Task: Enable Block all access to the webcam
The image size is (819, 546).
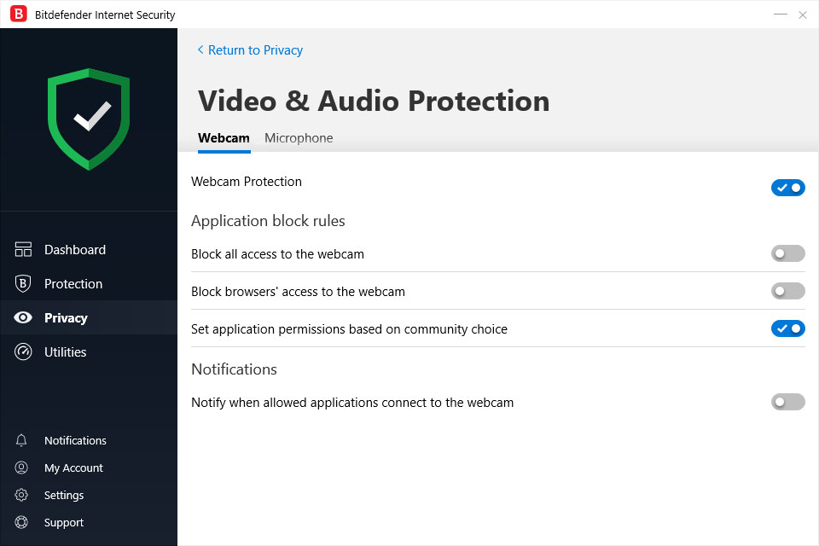Action: (787, 253)
